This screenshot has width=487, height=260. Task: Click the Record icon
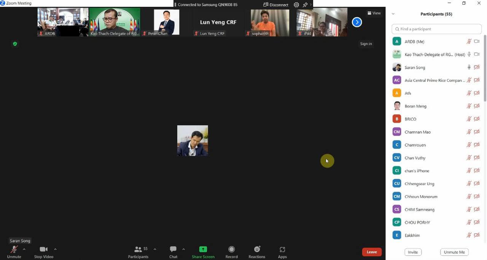(231, 252)
